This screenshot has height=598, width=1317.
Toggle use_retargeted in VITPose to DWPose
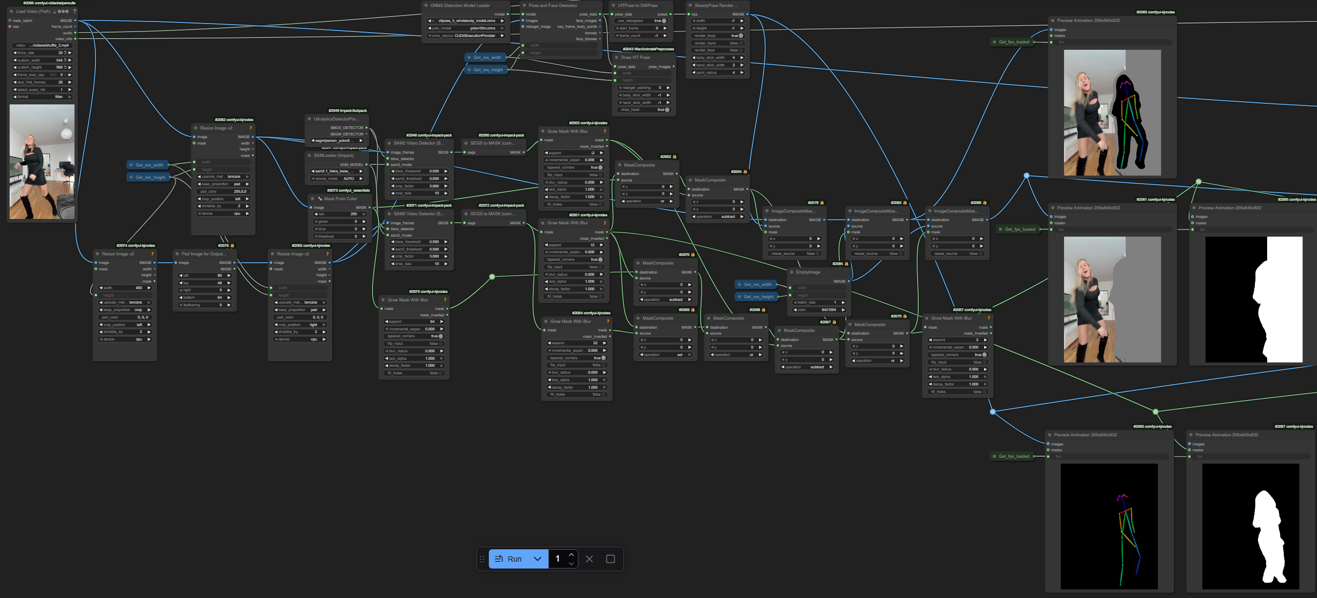pyautogui.click(x=664, y=21)
